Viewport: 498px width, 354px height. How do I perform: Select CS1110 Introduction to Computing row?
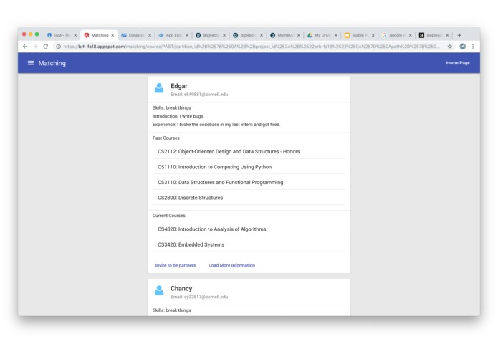coord(249,167)
